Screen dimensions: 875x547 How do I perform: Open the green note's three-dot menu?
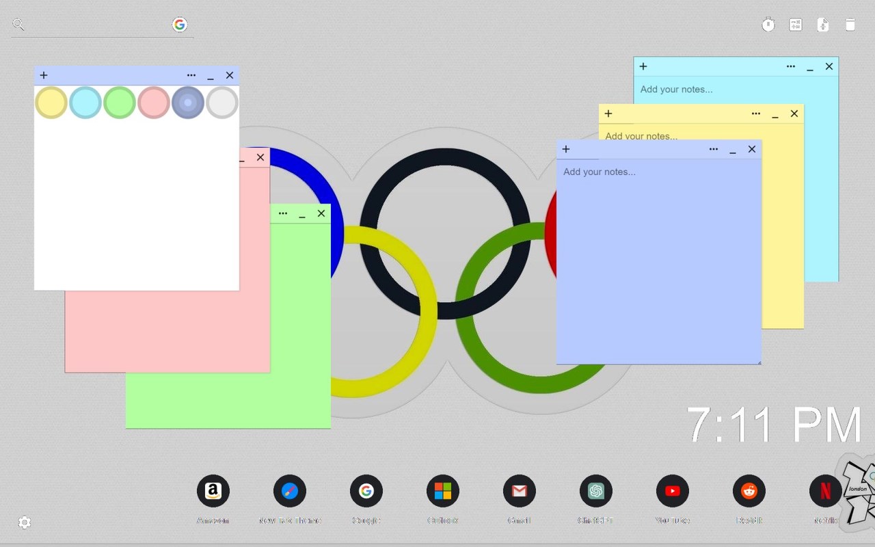tap(283, 213)
